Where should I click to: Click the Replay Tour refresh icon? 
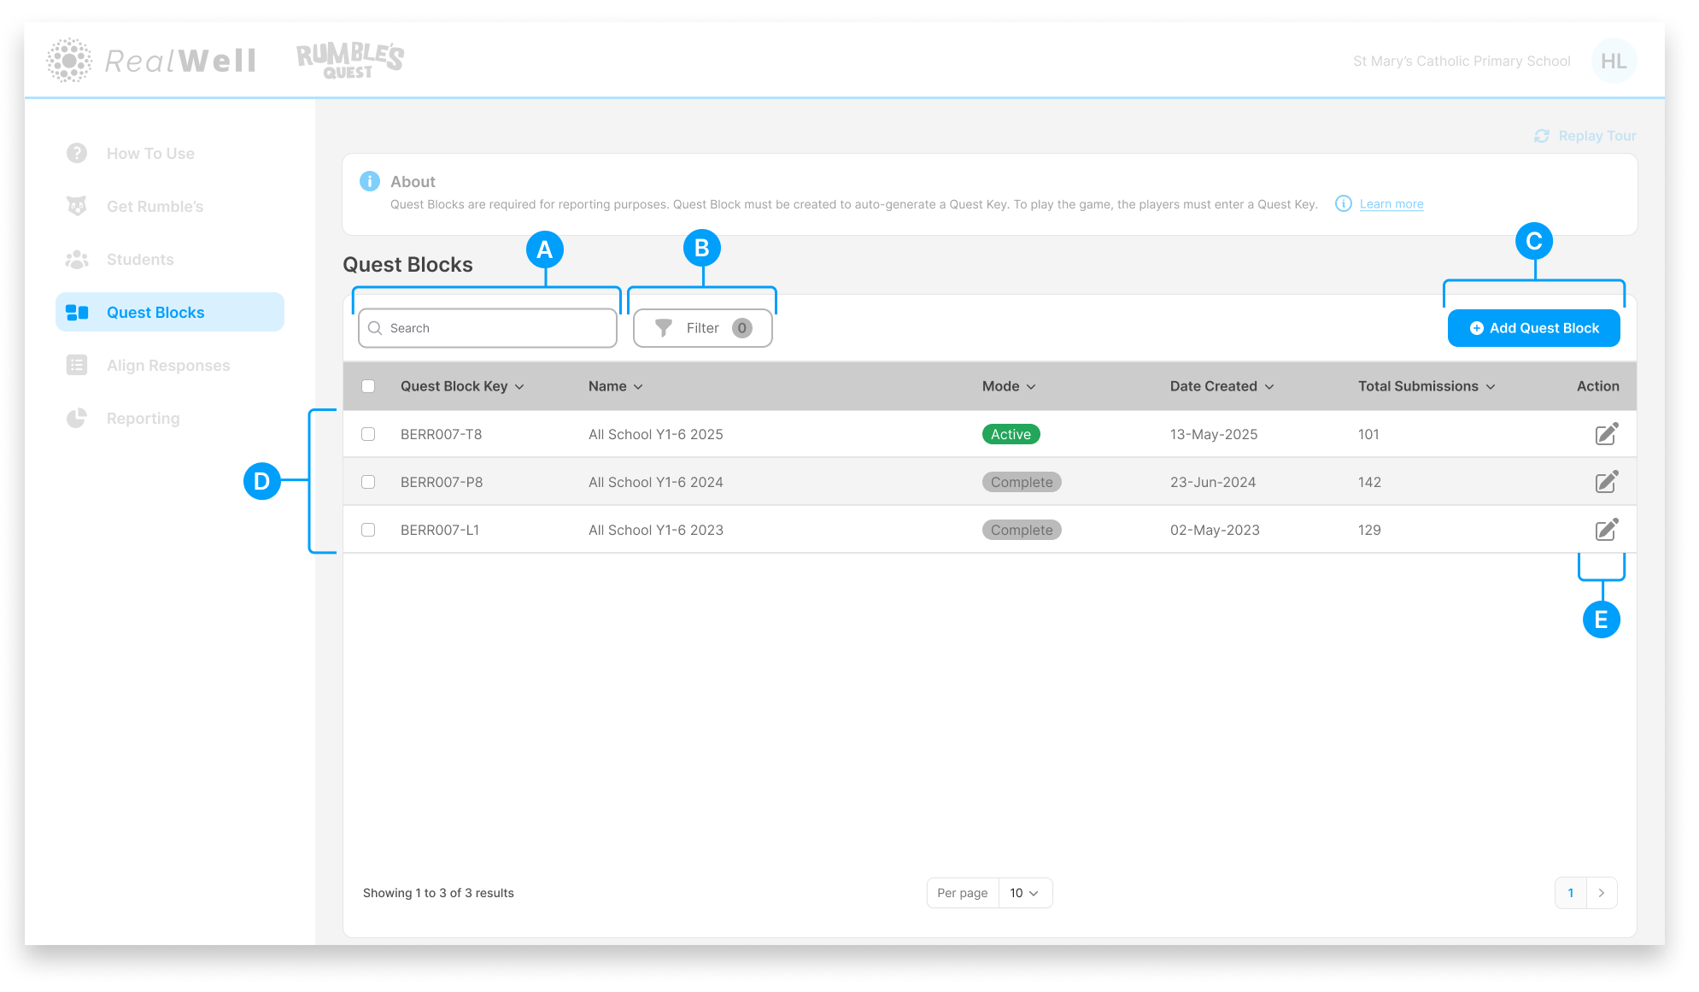pyautogui.click(x=1542, y=136)
